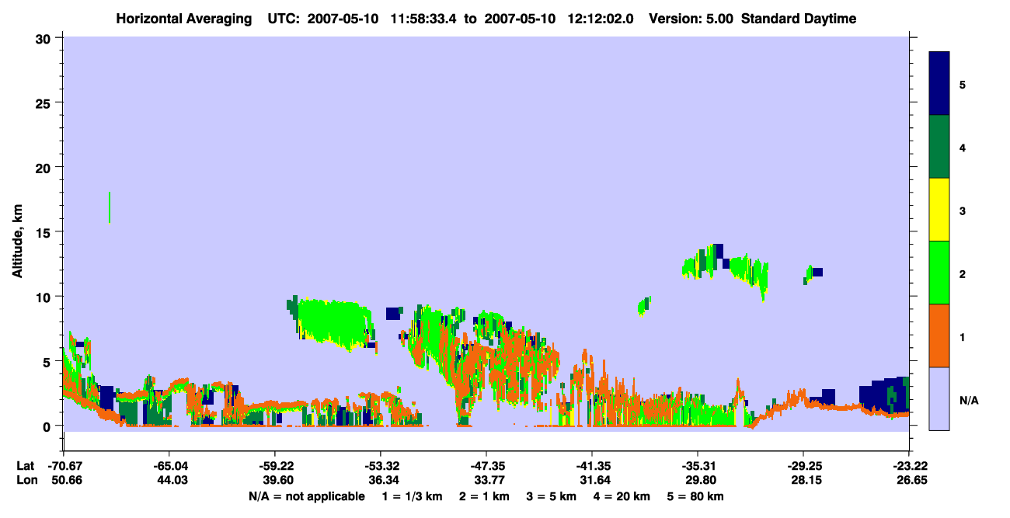The width and height of the screenshot is (1010, 518).
Task: Click the 'Lon' row label
Action: [x=26, y=481]
